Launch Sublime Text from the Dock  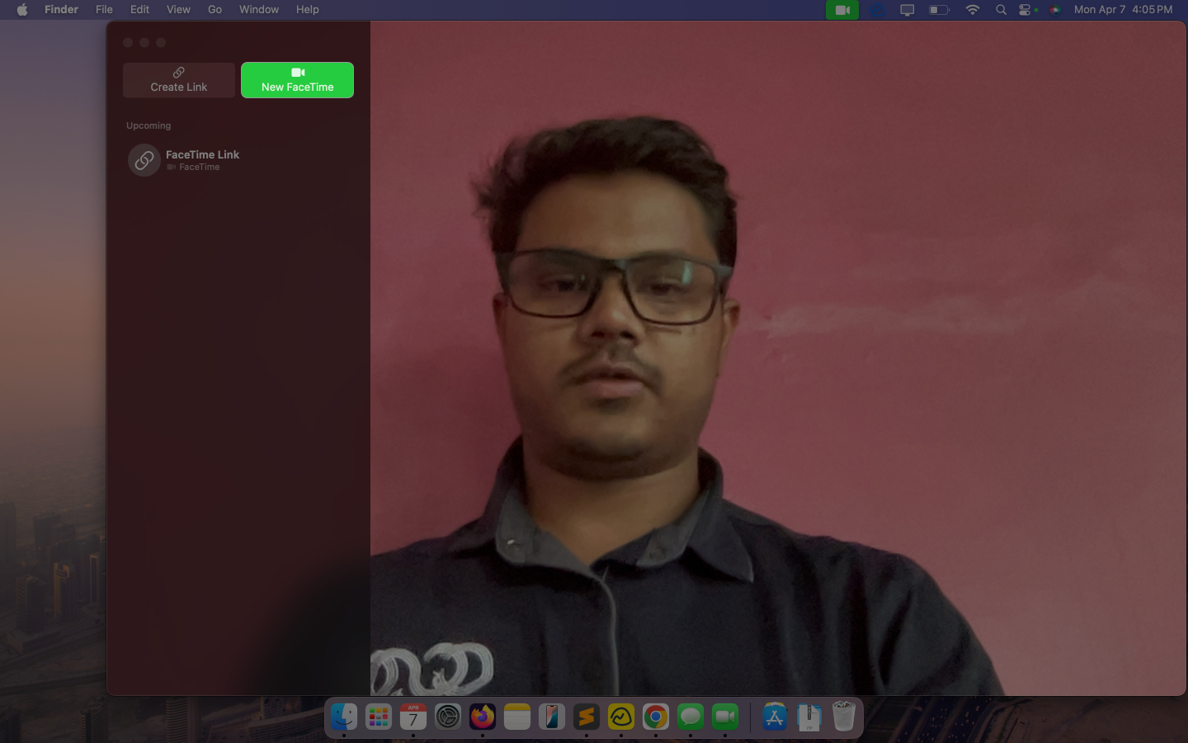coord(586,717)
